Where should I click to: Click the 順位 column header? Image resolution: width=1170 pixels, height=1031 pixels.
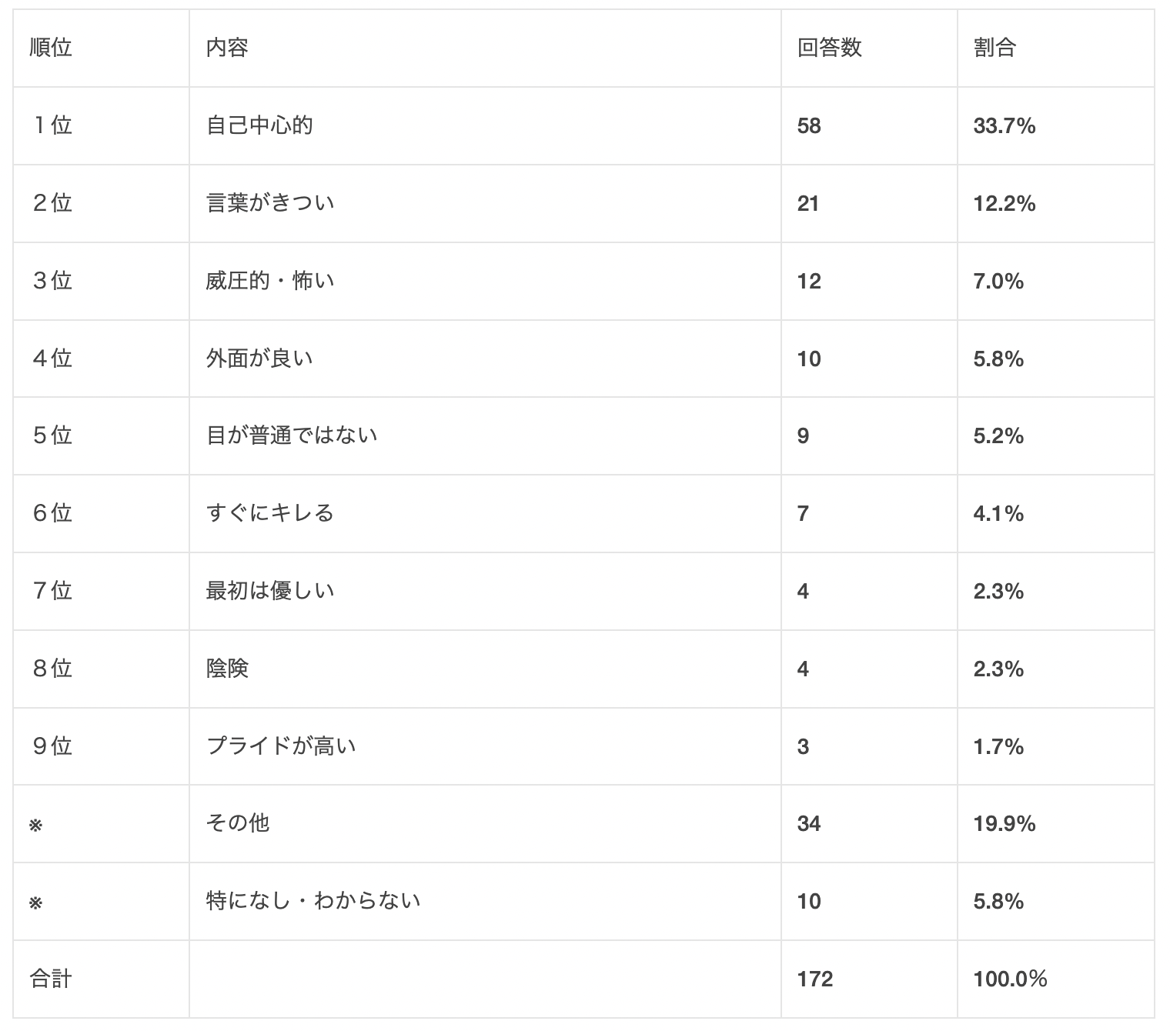click(x=51, y=48)
